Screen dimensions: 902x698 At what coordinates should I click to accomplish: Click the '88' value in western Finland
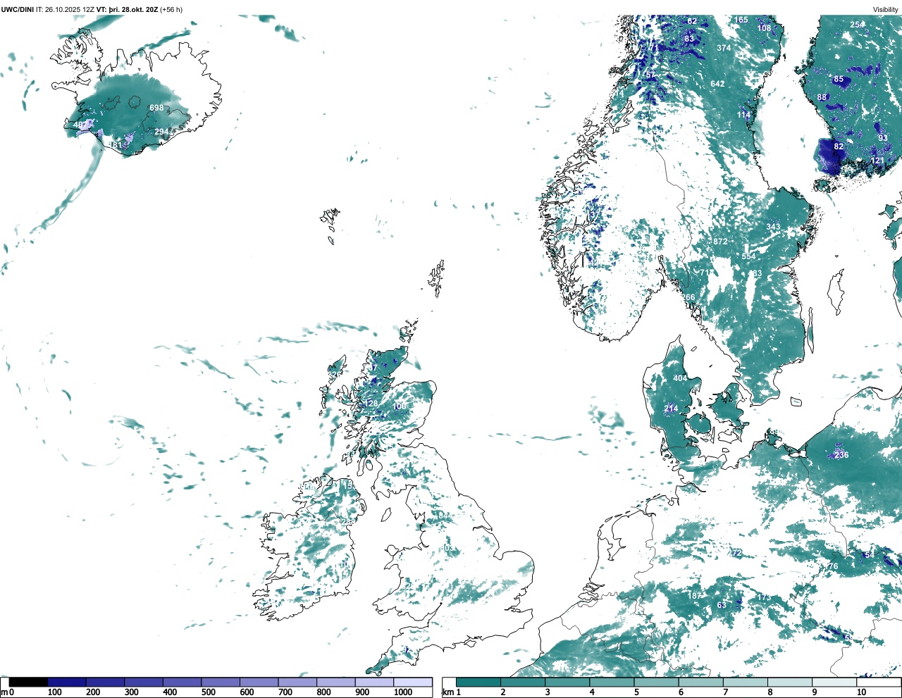822,97
